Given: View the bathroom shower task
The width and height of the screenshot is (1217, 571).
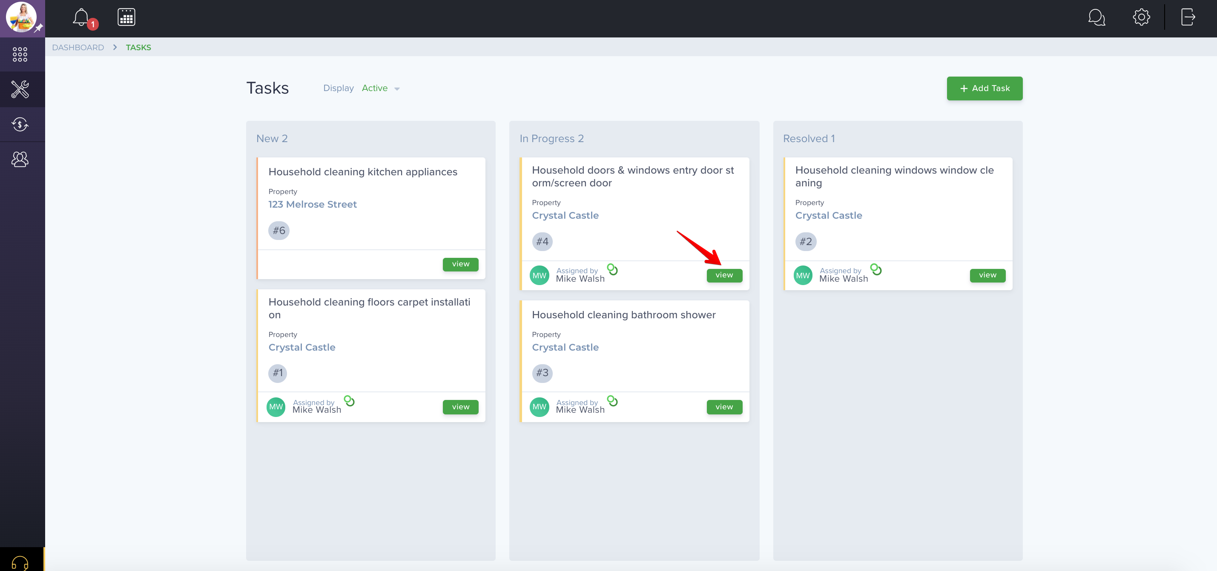Looking at the screenshot, I should (724, 407).
